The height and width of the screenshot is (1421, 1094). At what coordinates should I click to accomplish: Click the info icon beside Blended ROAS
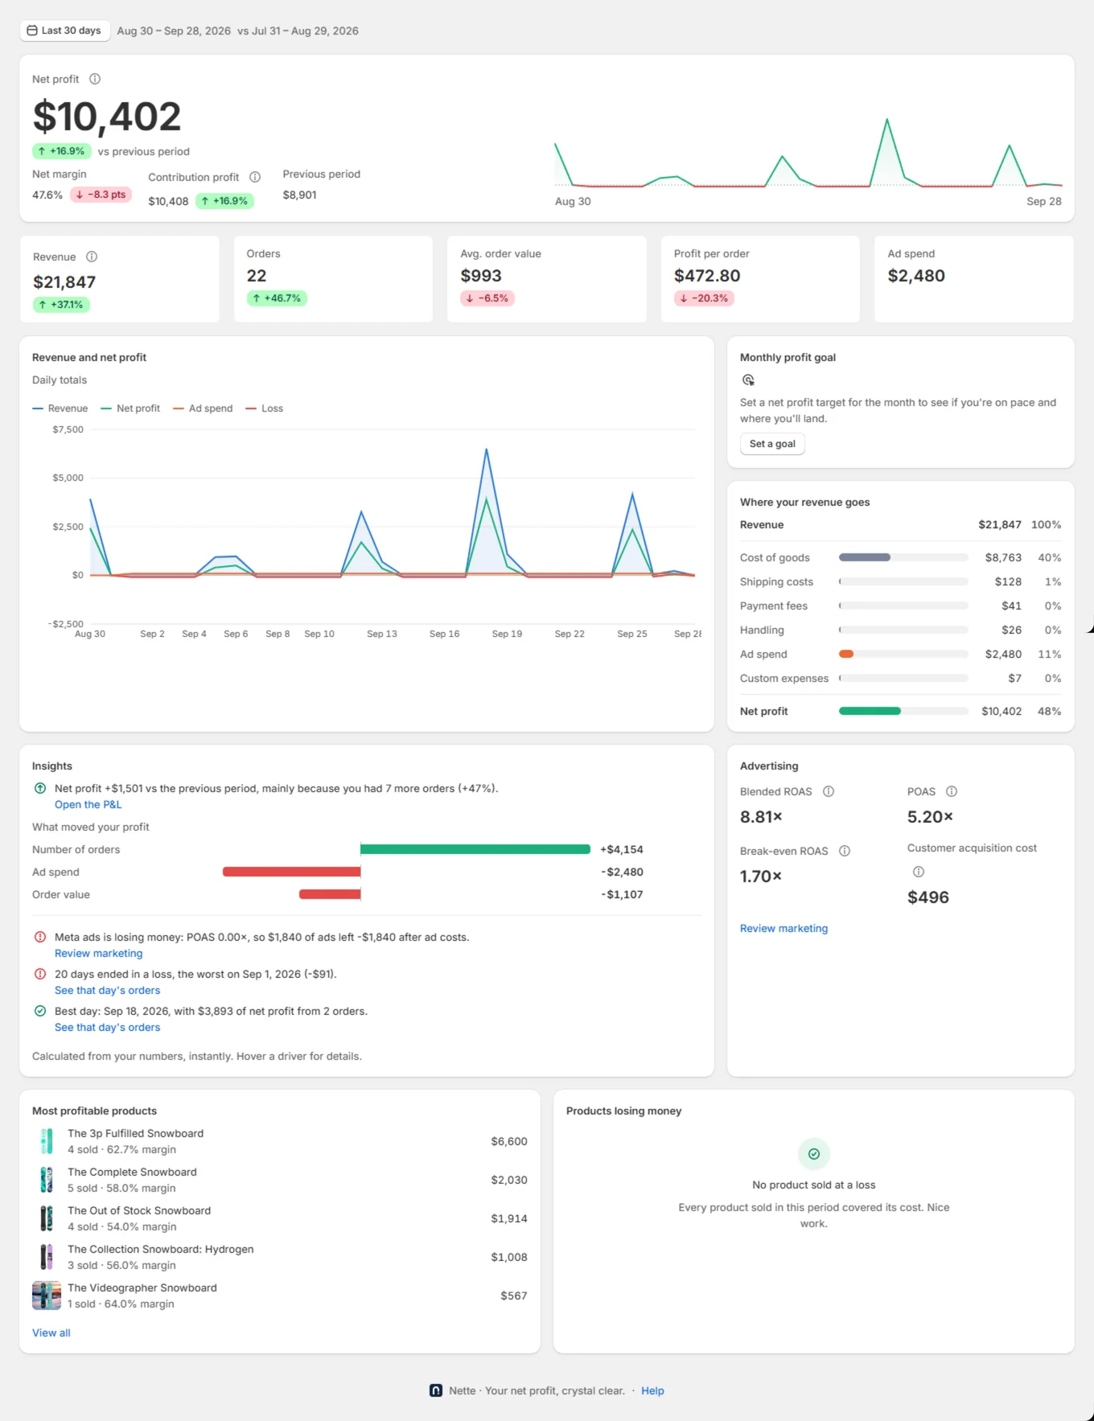pyautogui.click(x=829, y=791)
